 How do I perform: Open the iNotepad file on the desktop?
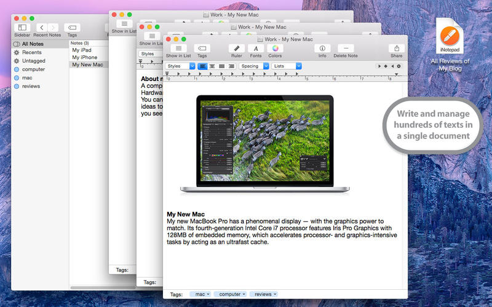pos(450,37)
